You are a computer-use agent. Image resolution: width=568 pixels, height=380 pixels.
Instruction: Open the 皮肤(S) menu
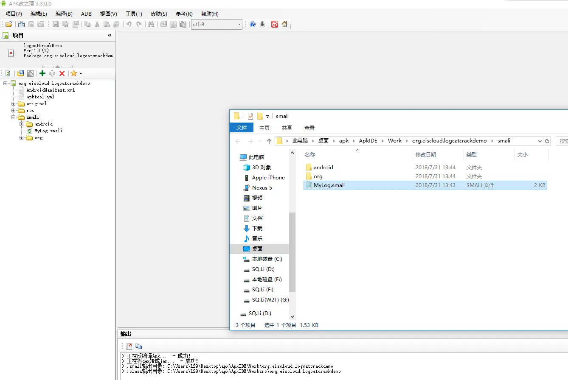tap(159, 14)
